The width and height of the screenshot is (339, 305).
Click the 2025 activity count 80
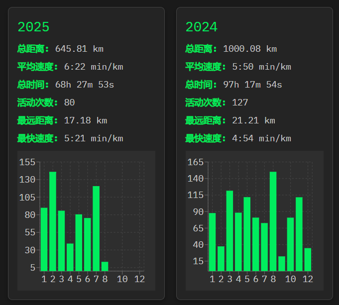[69, 102]
